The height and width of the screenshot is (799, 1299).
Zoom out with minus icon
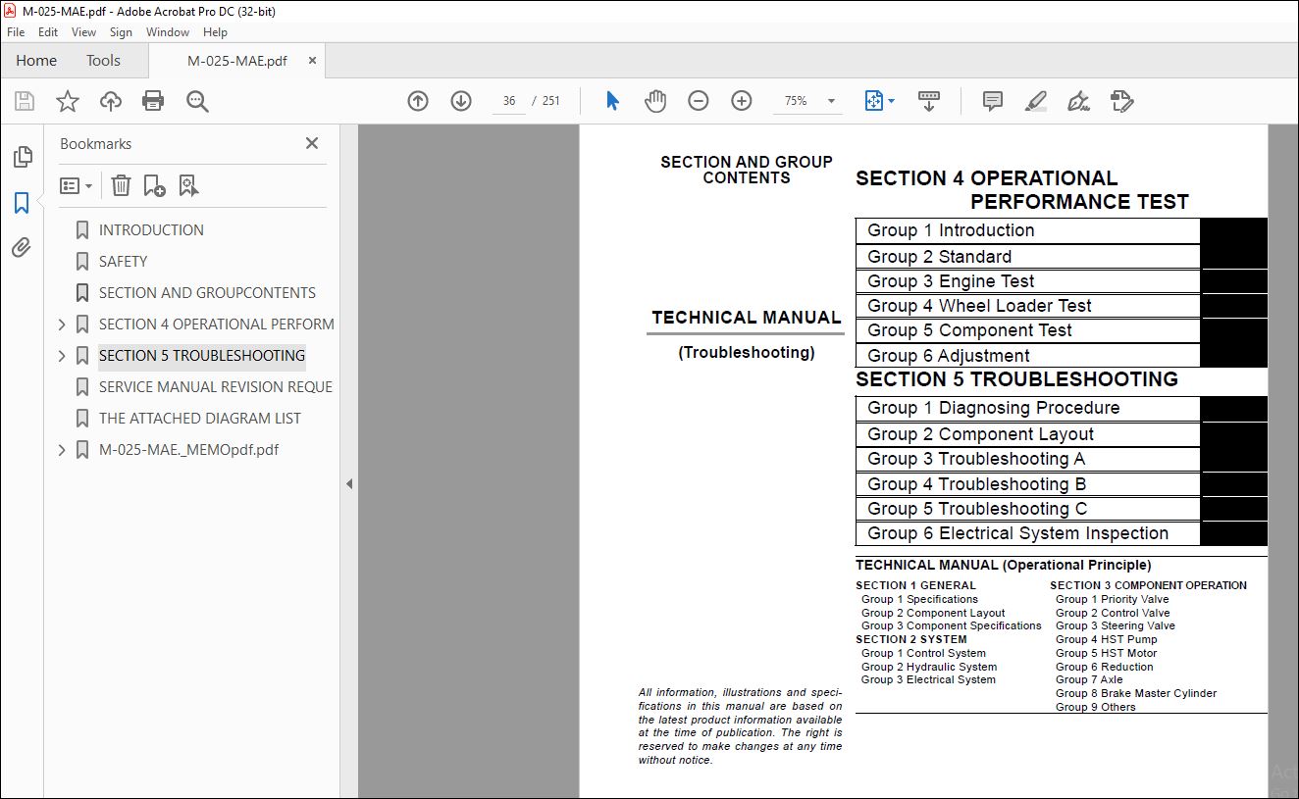(x=699, y=101)
